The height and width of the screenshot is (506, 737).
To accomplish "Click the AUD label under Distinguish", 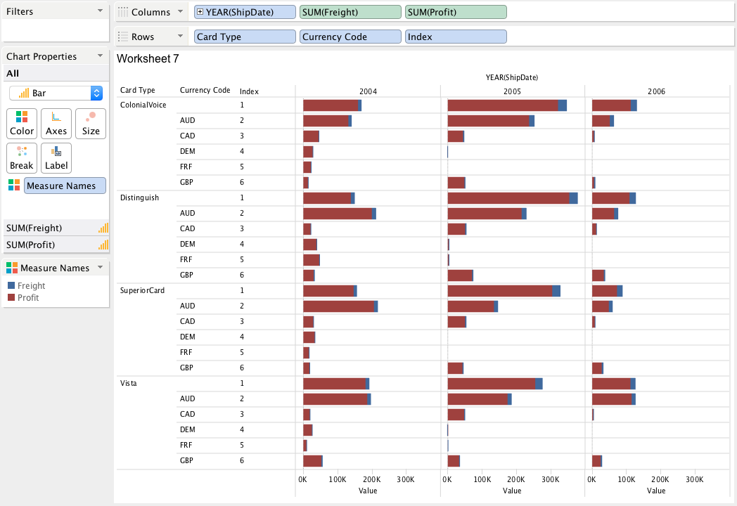I will point(187,213).
